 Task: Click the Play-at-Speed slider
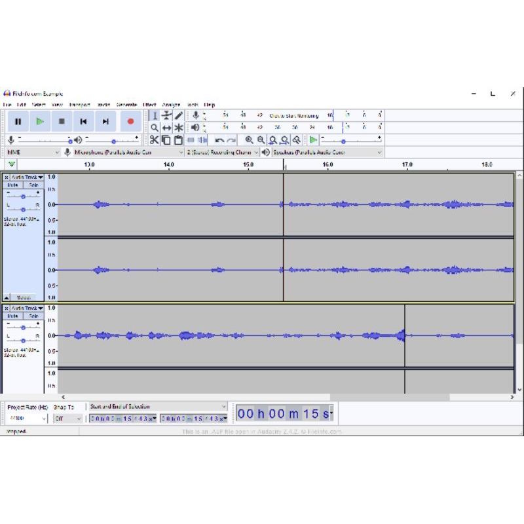351,140
